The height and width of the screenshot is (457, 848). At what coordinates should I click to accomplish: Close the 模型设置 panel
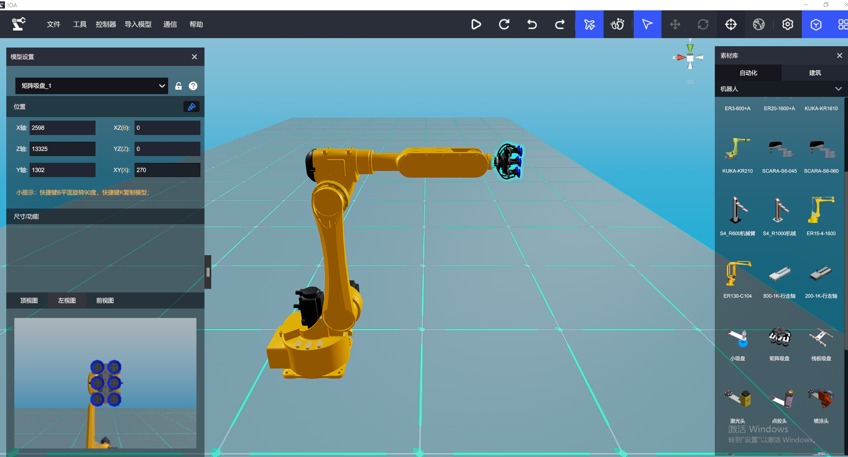tap(194, 57)
